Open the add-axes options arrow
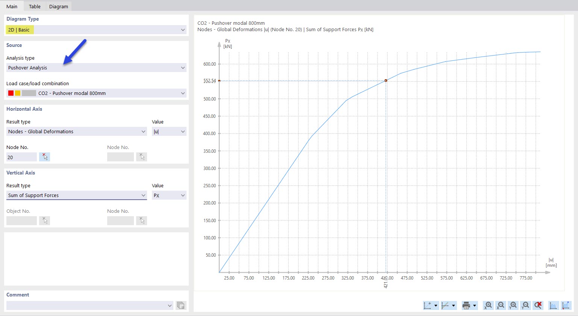This screenshot has width=578, height=316. pyautogui.click(x=436, y=306)
